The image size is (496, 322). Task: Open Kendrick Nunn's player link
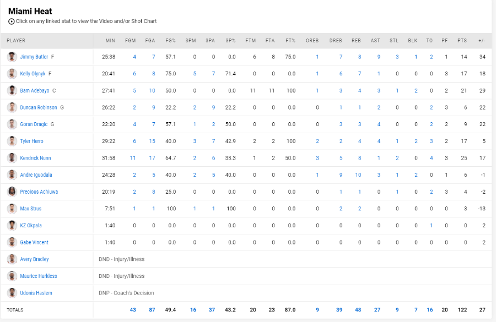(35, 158)
